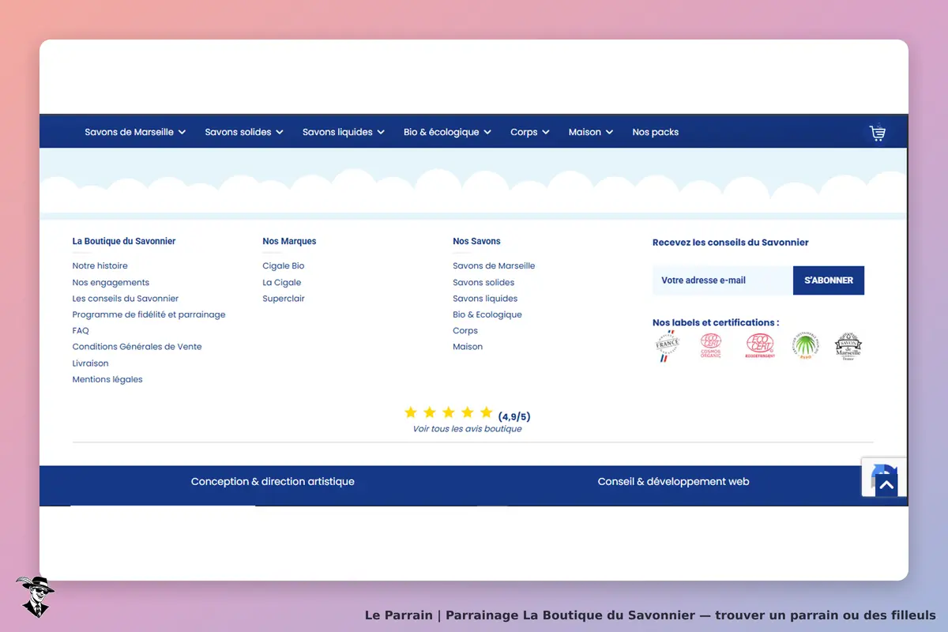Open footer Savons liquides link
This screenshot has width=948, height=632.
tap(485, 299)
